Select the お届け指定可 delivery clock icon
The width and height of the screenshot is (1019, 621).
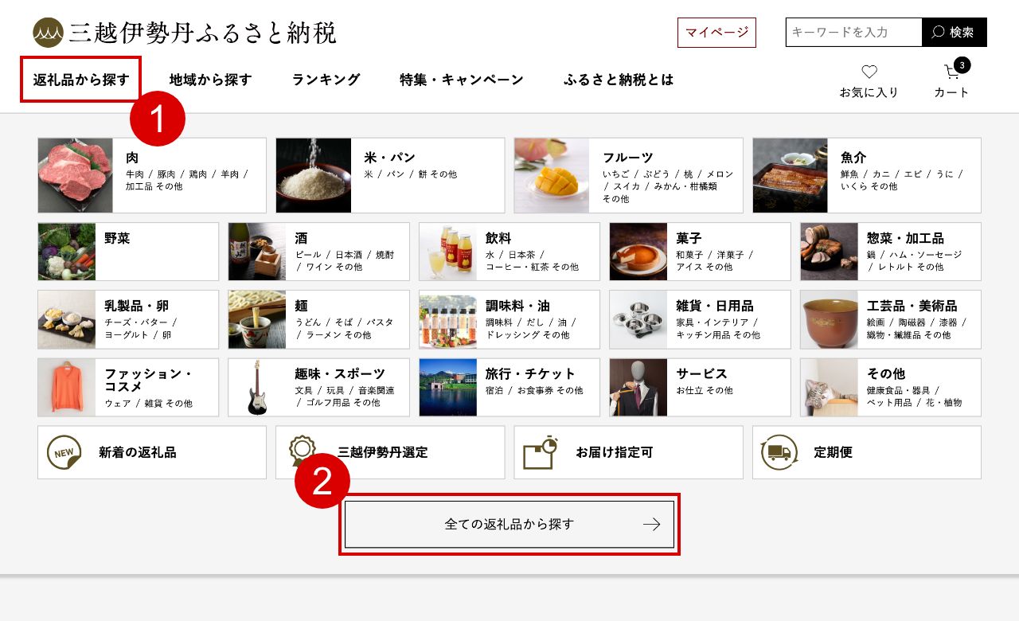point(540,452)
